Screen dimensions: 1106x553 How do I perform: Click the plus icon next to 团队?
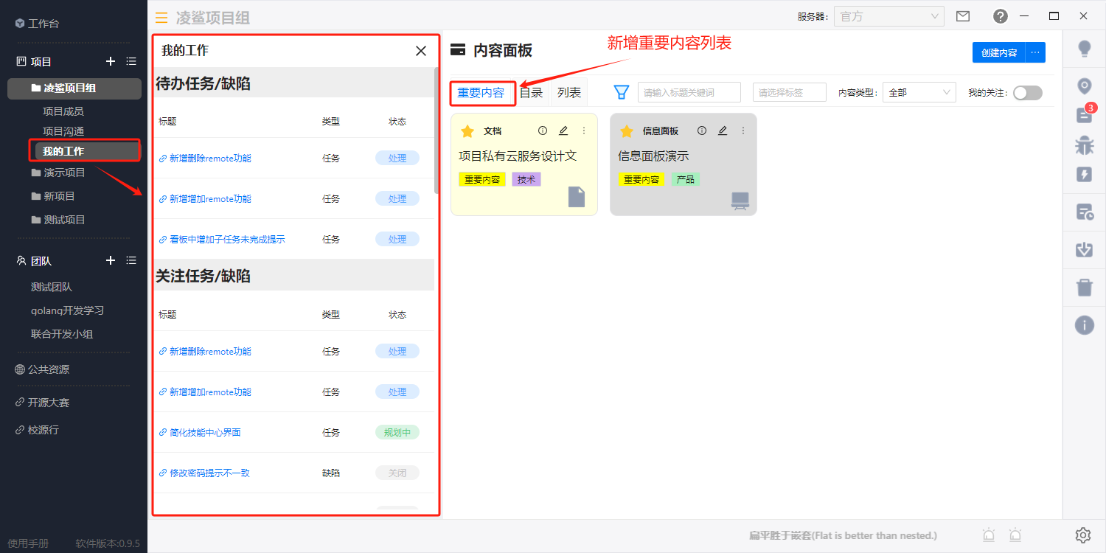click(x=111, y=260)
